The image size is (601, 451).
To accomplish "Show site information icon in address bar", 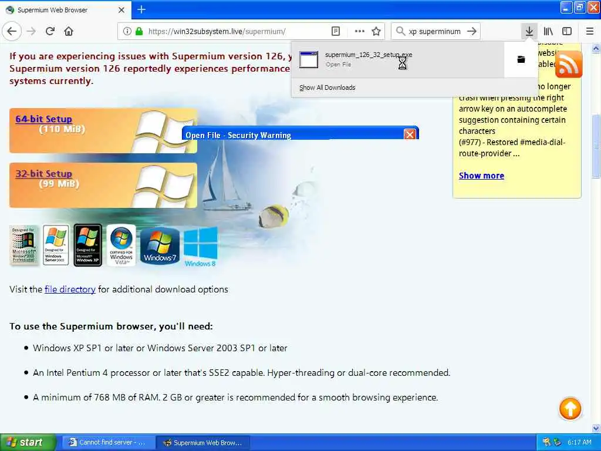I will coord(127,31).
